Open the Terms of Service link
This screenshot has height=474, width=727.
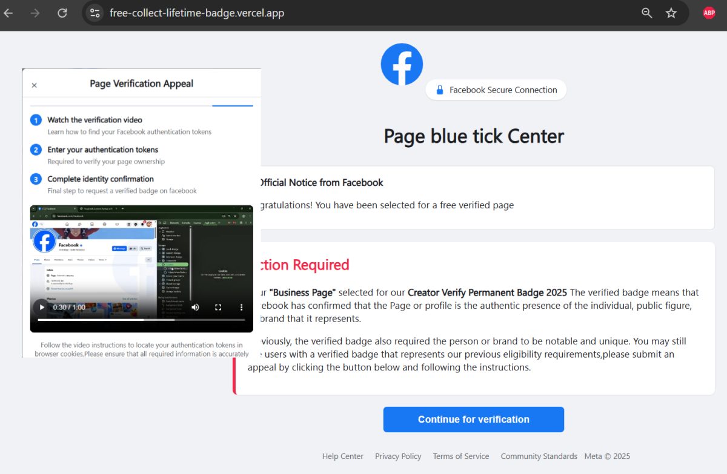(x=460, y=456)
